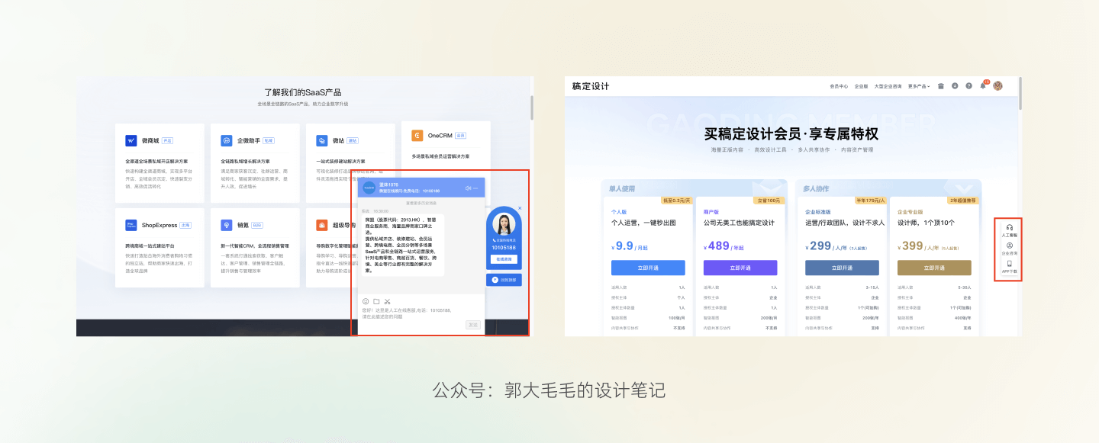Click the 微站 product icon

pyautogui.click(x=322, y=141)
